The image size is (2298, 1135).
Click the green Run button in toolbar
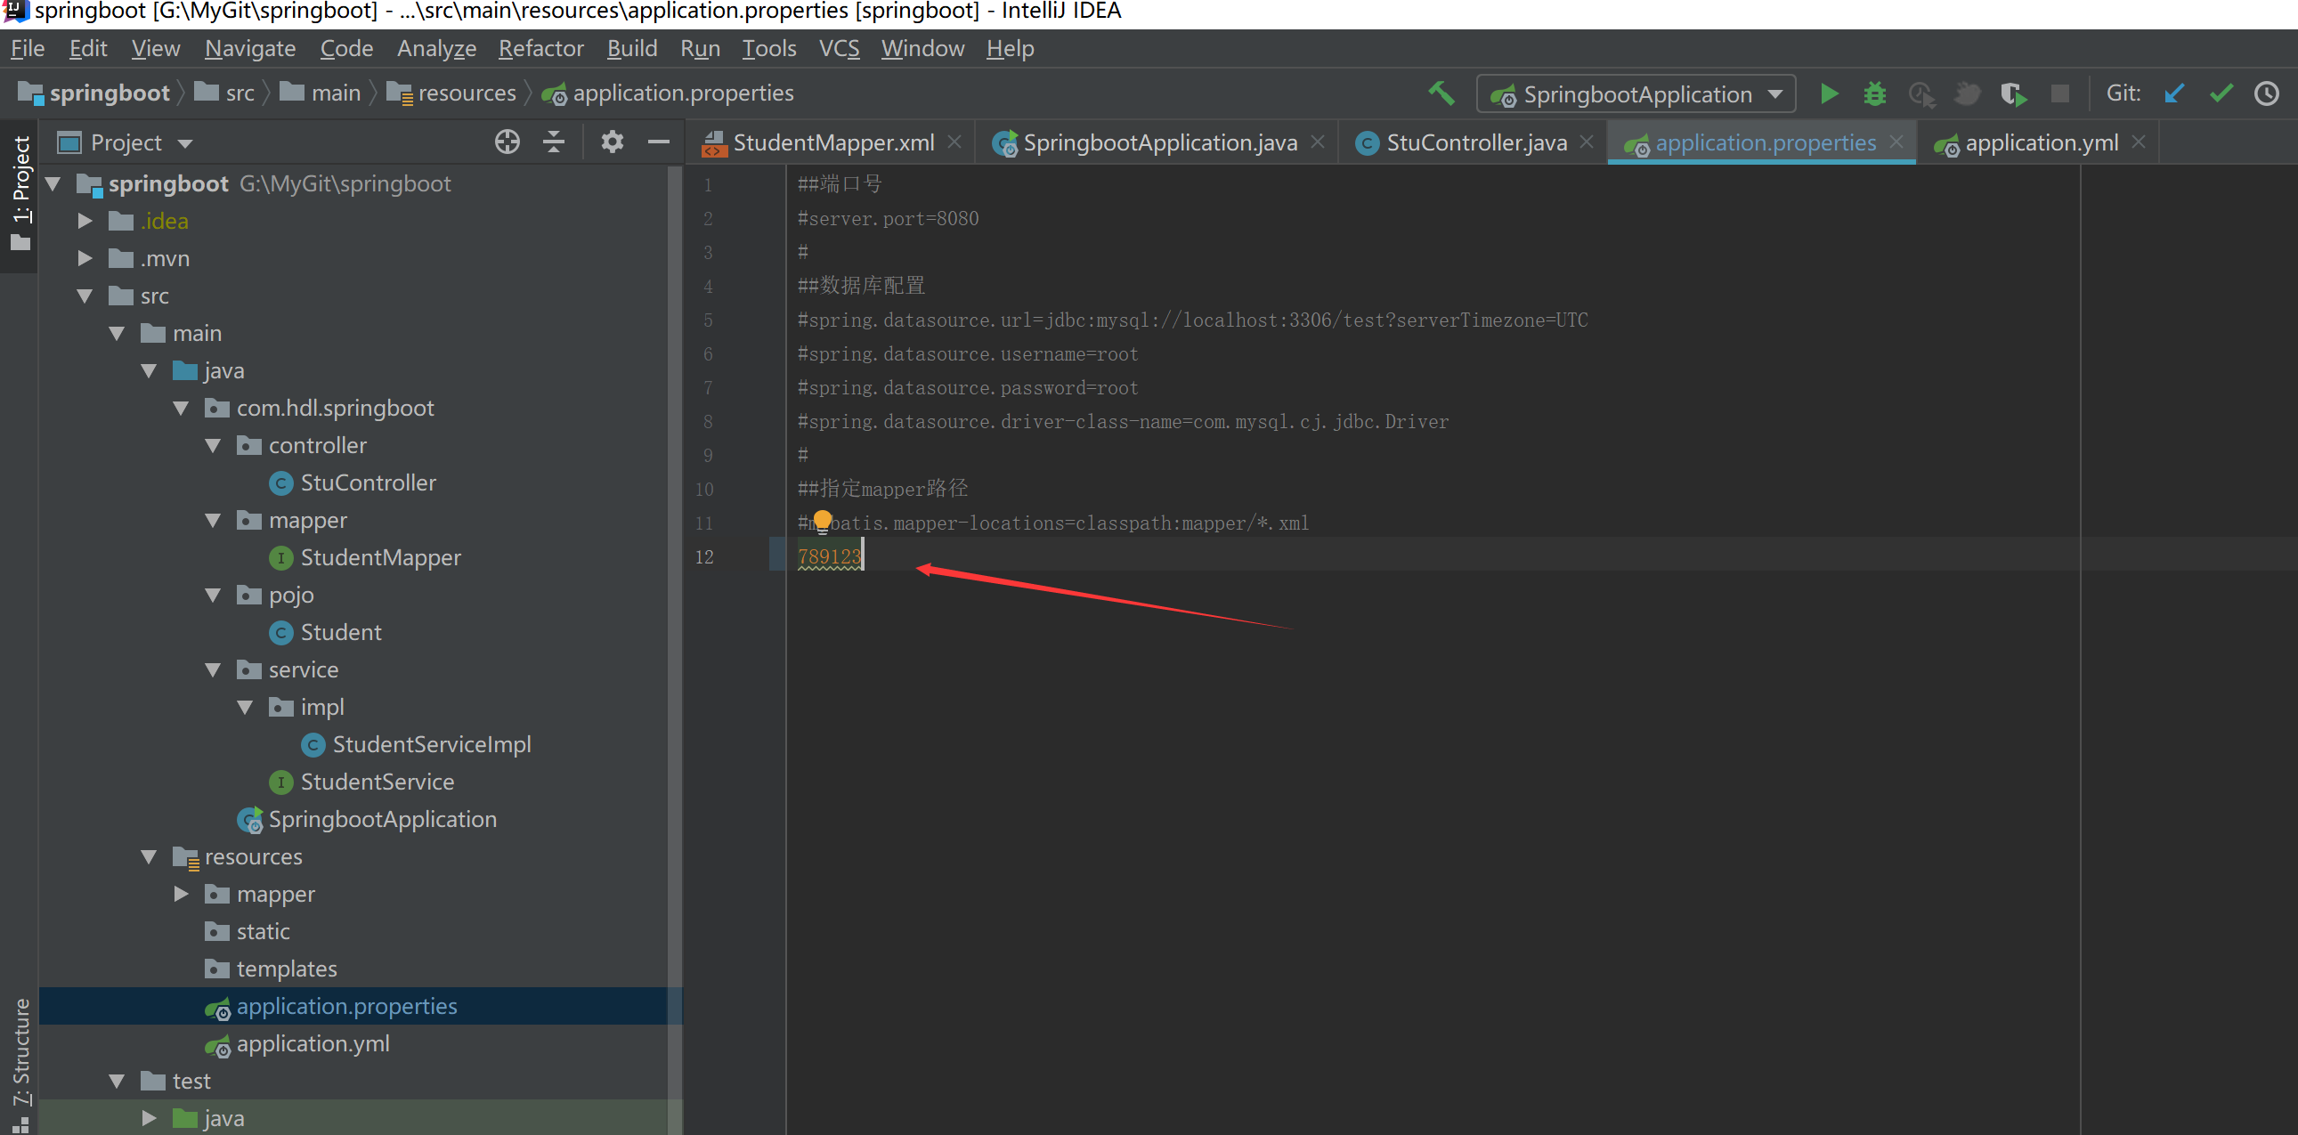pos(1829,93)
